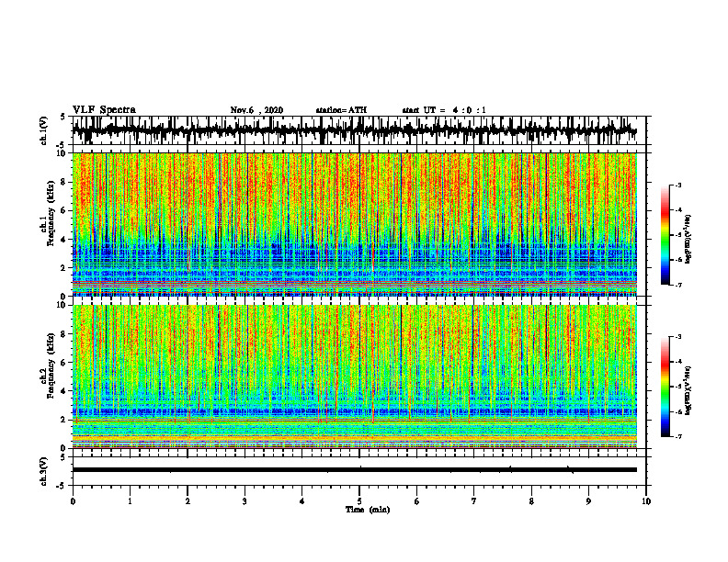Click the "-3" label on ch.1 color bar
Screen dimensions: 728x562
677,185
